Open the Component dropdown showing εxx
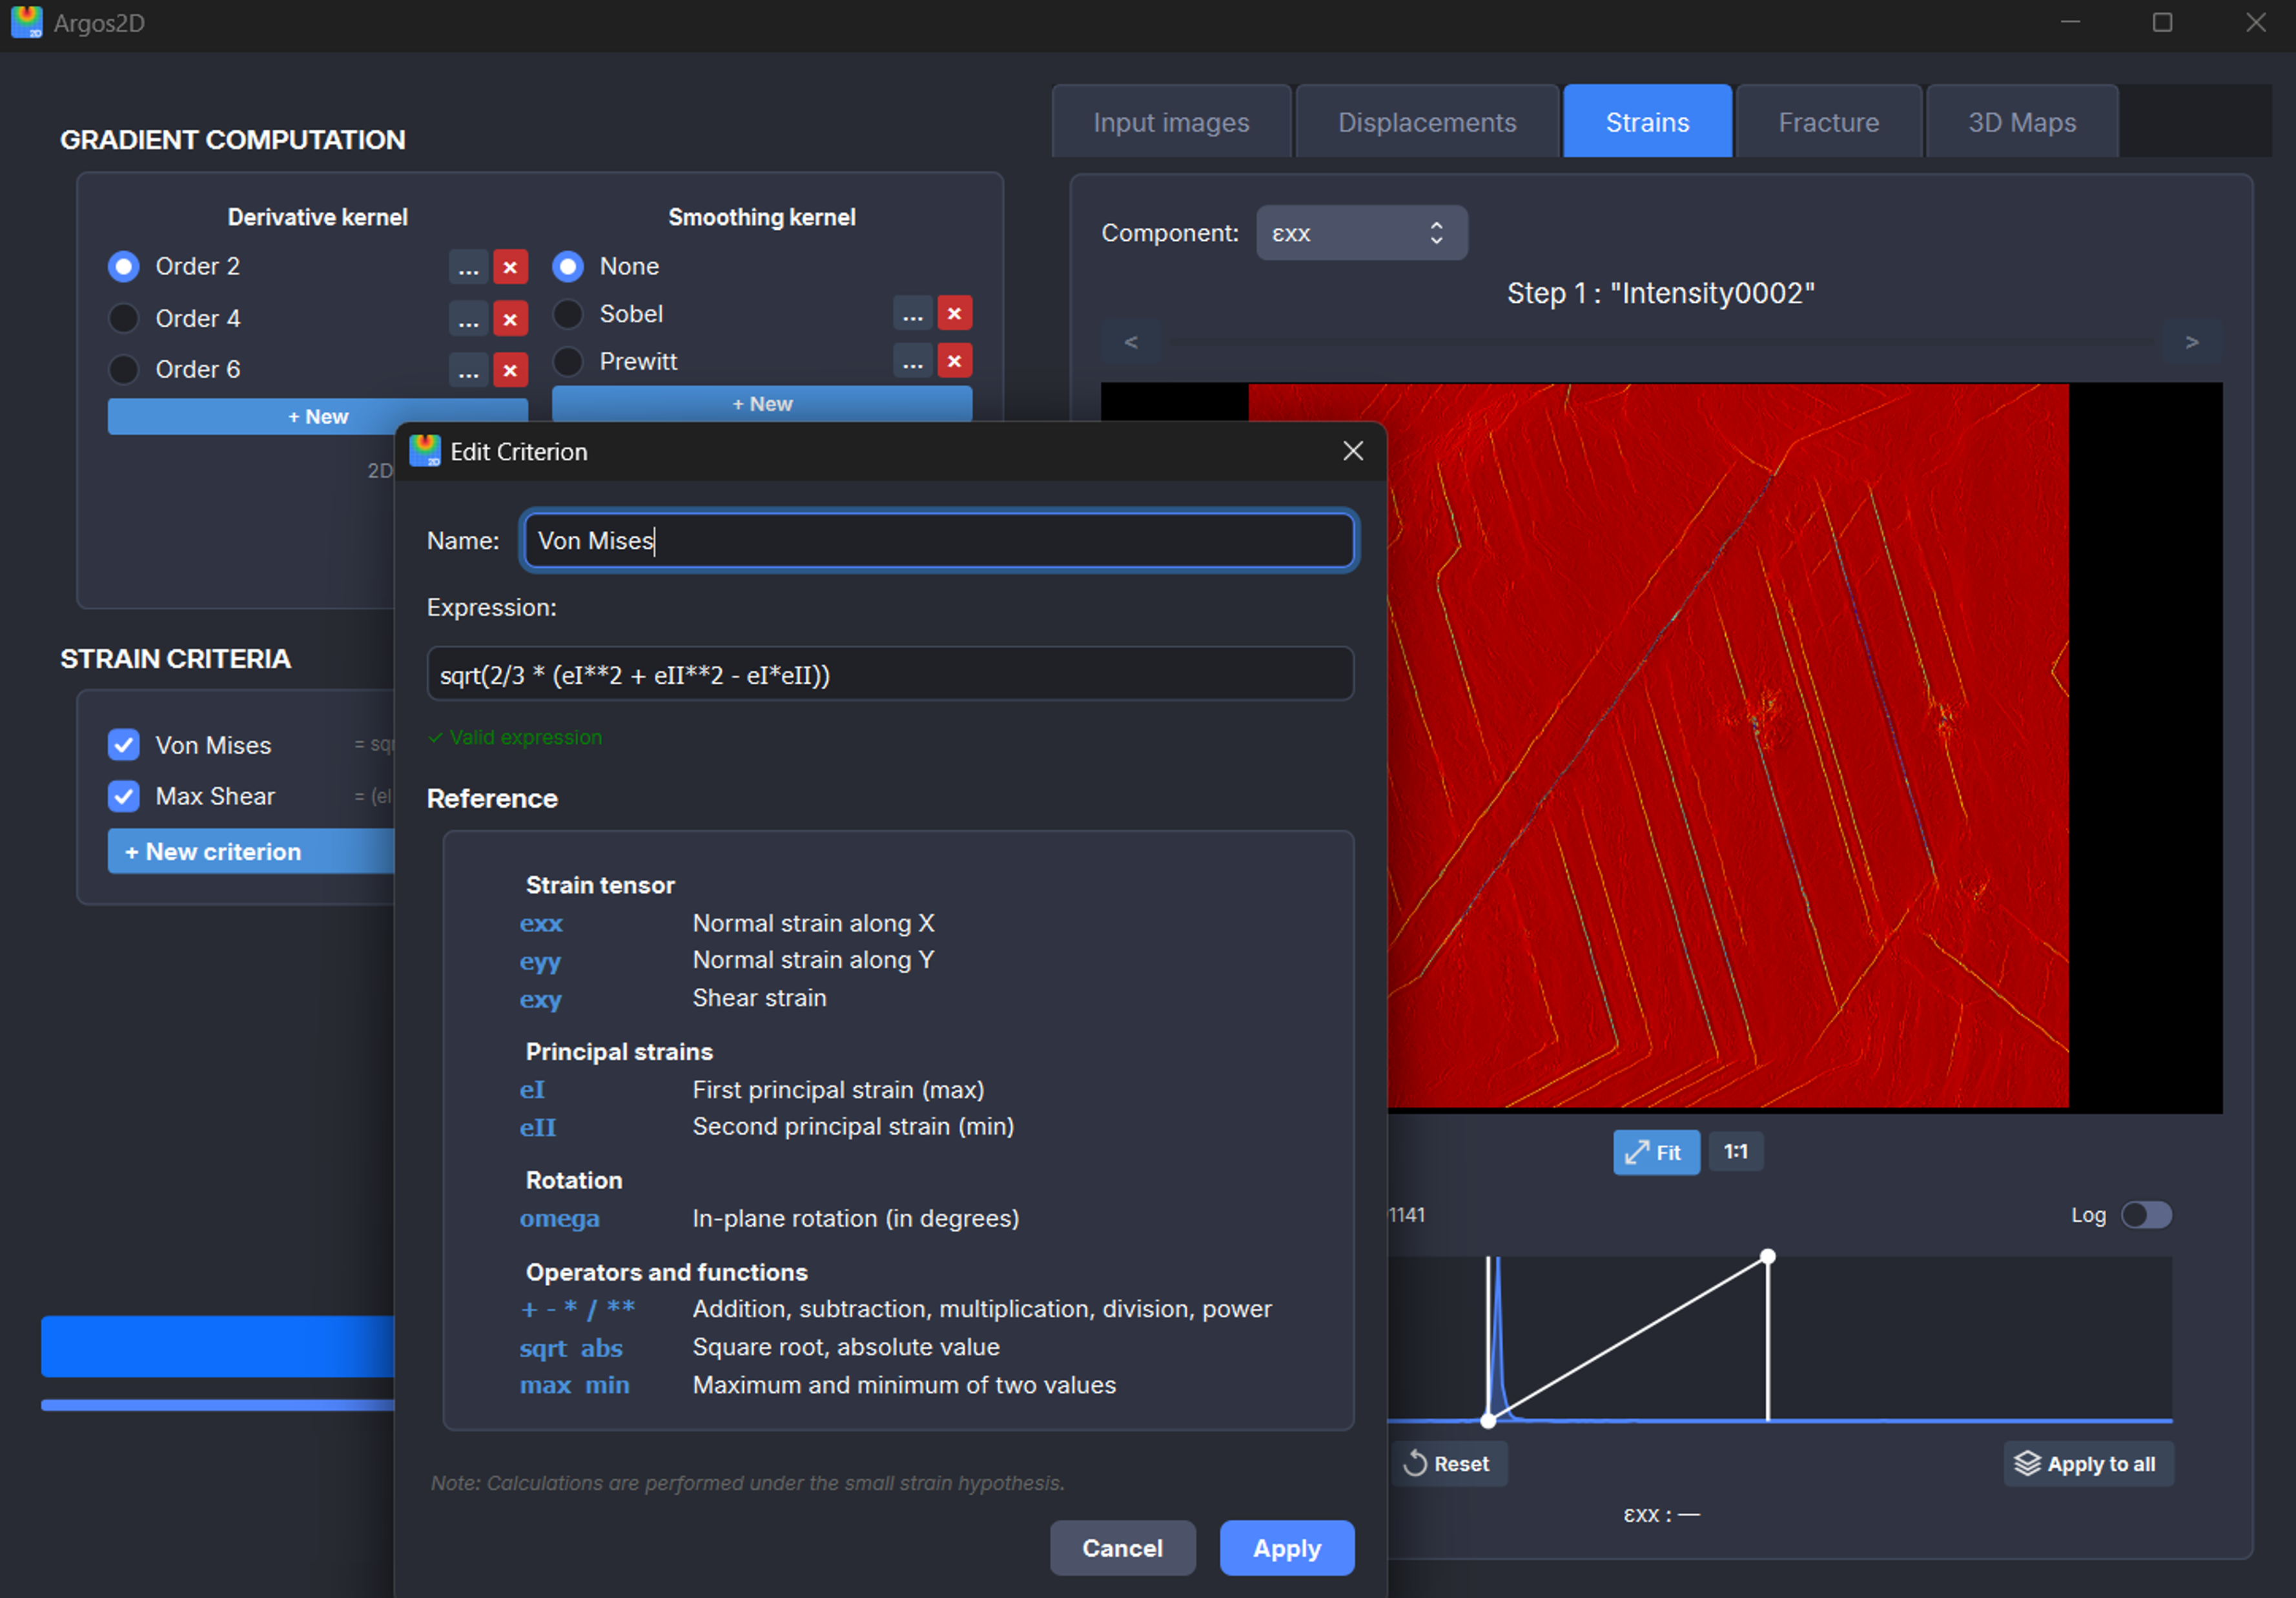The height and width of the screenshot is (1598, 2296). [1361, 232]
